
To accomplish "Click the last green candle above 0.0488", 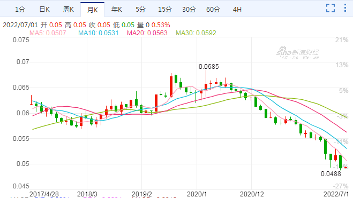I will [340, 162].
